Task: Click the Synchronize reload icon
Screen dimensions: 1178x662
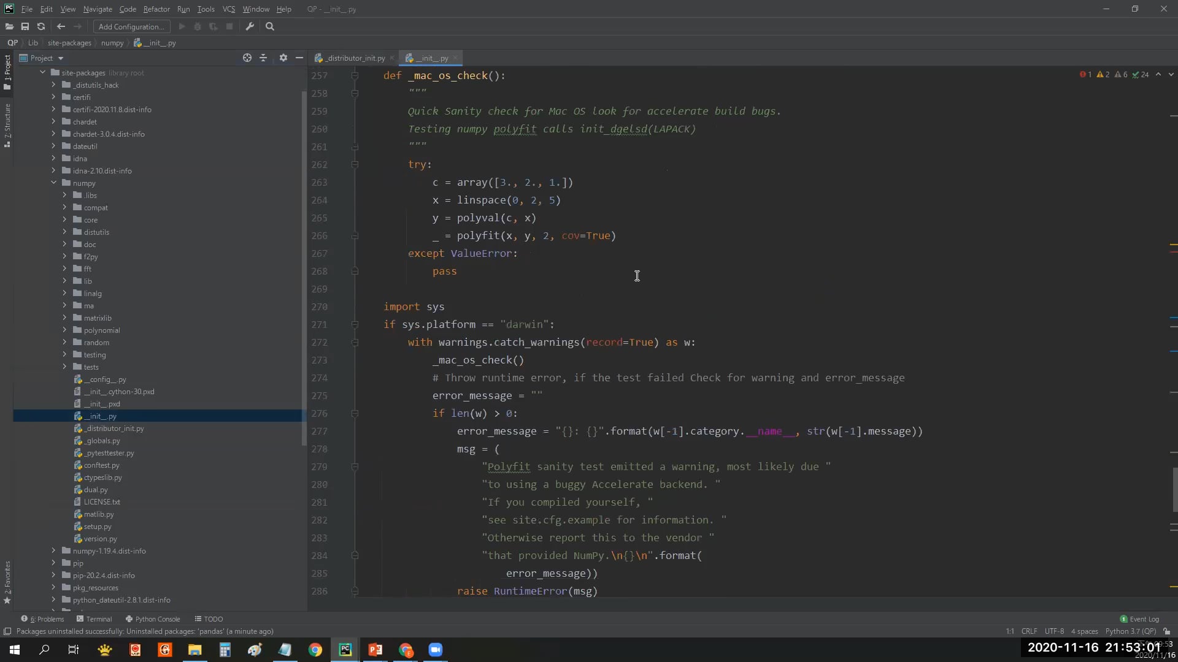Action: (x=41, y=26)
